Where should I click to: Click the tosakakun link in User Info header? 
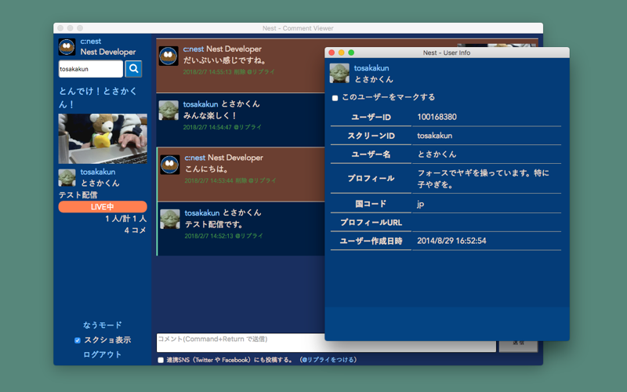click(371, 68)
